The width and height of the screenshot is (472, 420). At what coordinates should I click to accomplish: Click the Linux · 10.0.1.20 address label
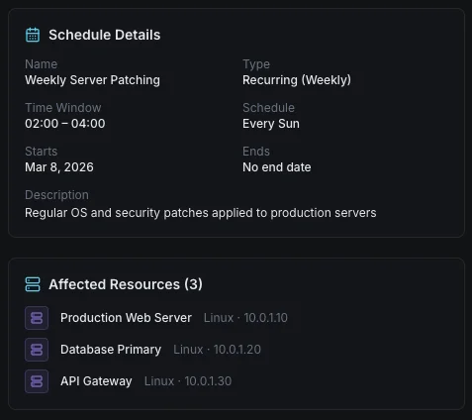point(217,350)
